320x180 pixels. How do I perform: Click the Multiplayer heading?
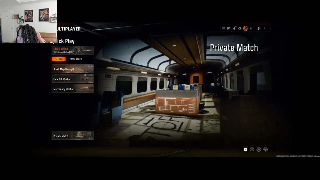coord(69,29)
